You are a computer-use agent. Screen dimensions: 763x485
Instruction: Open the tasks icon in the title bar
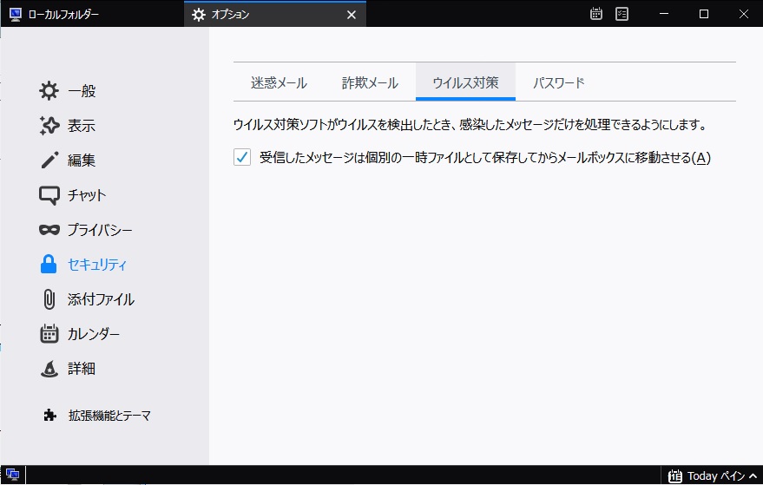coord(622,14)
